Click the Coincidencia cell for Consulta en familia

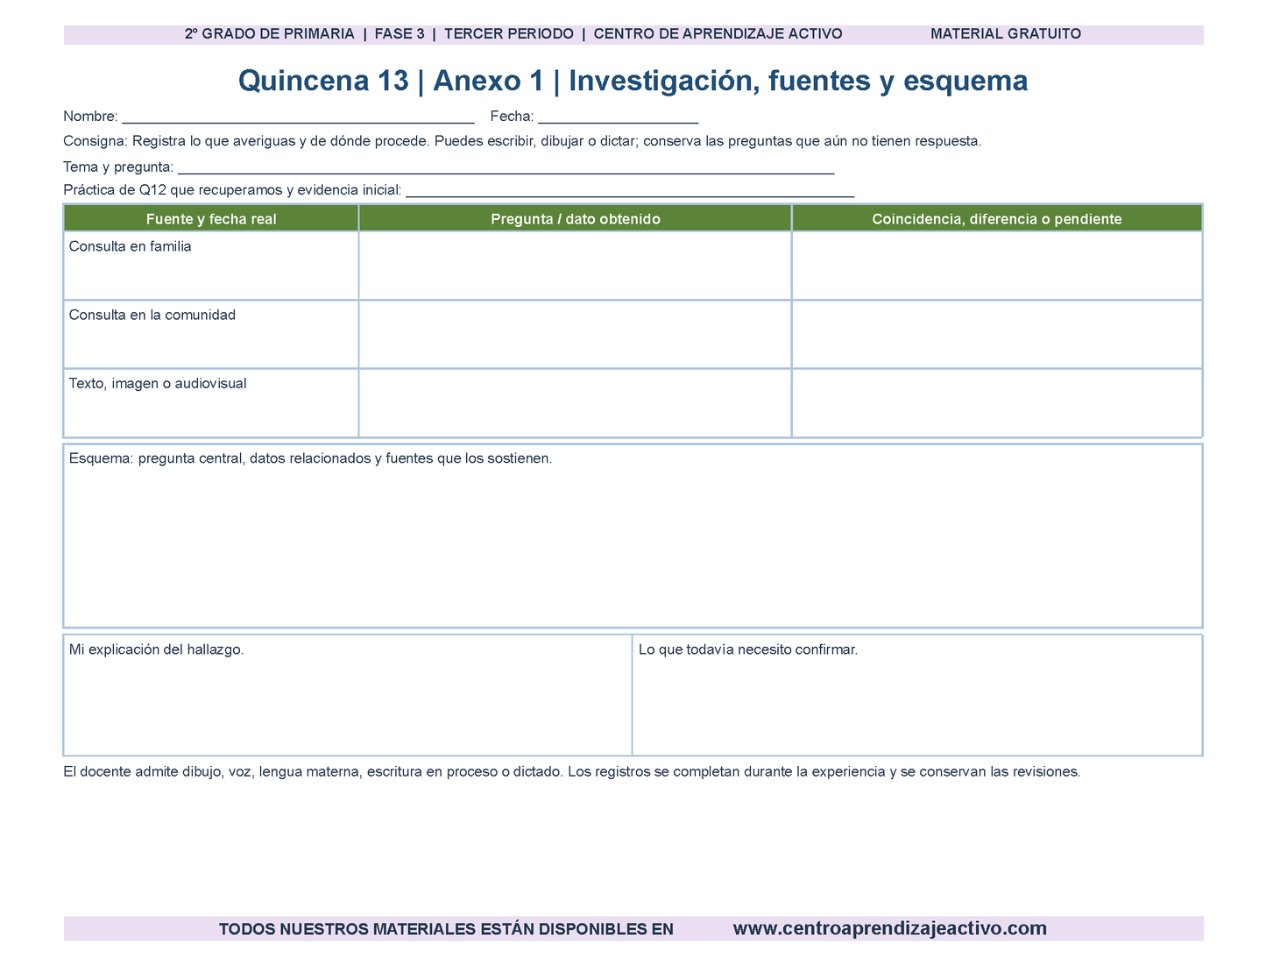point(997,266)
